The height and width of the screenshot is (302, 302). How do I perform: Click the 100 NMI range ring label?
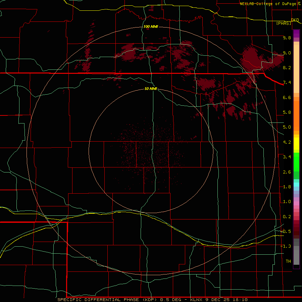pyautogui.click(x=151, y=27)
